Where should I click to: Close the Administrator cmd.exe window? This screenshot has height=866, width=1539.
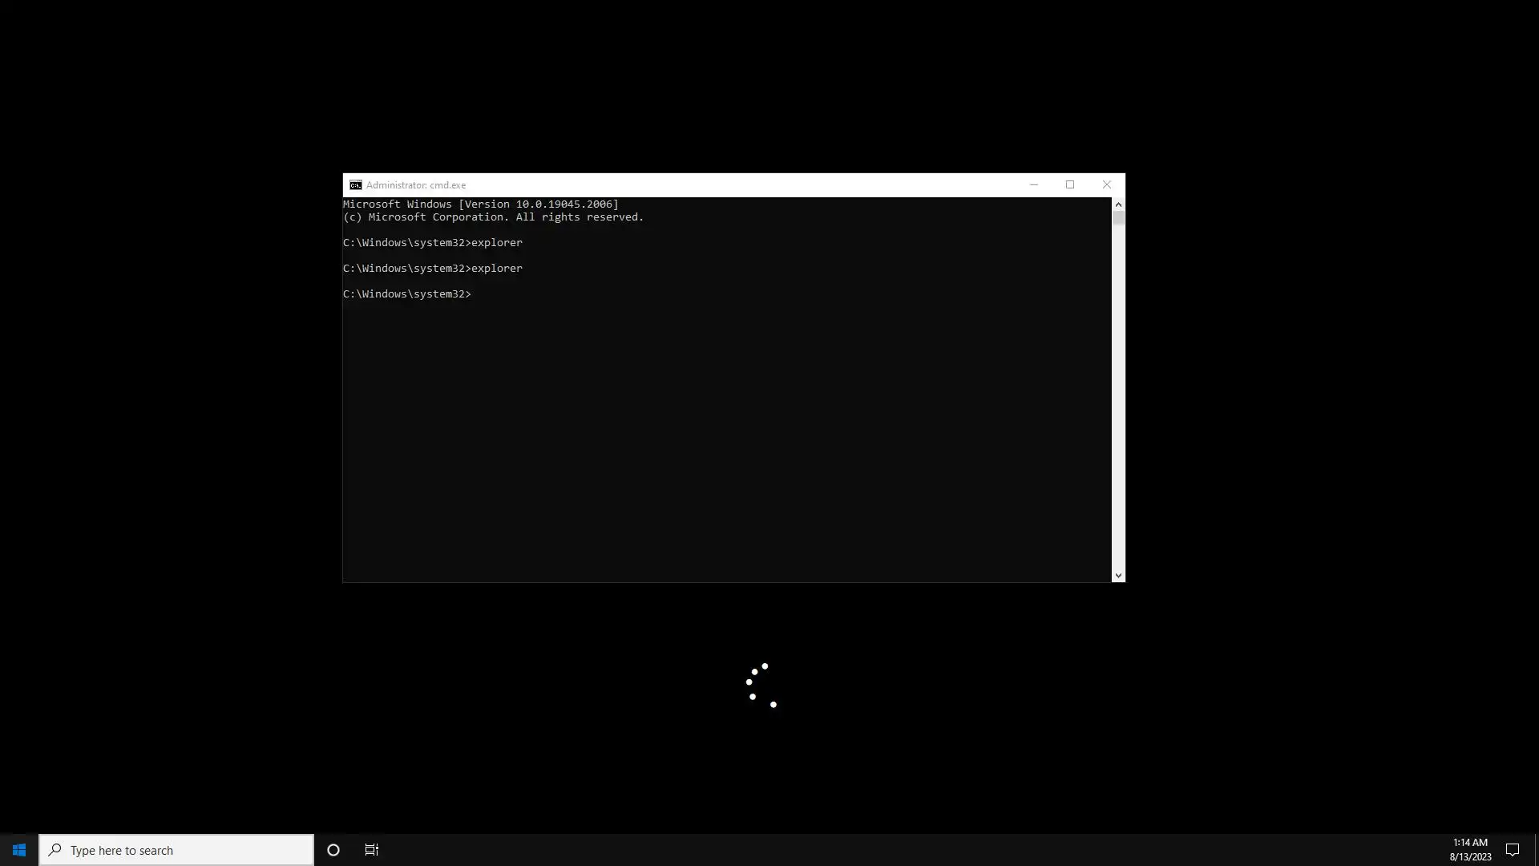click(x=1106, y=185)
